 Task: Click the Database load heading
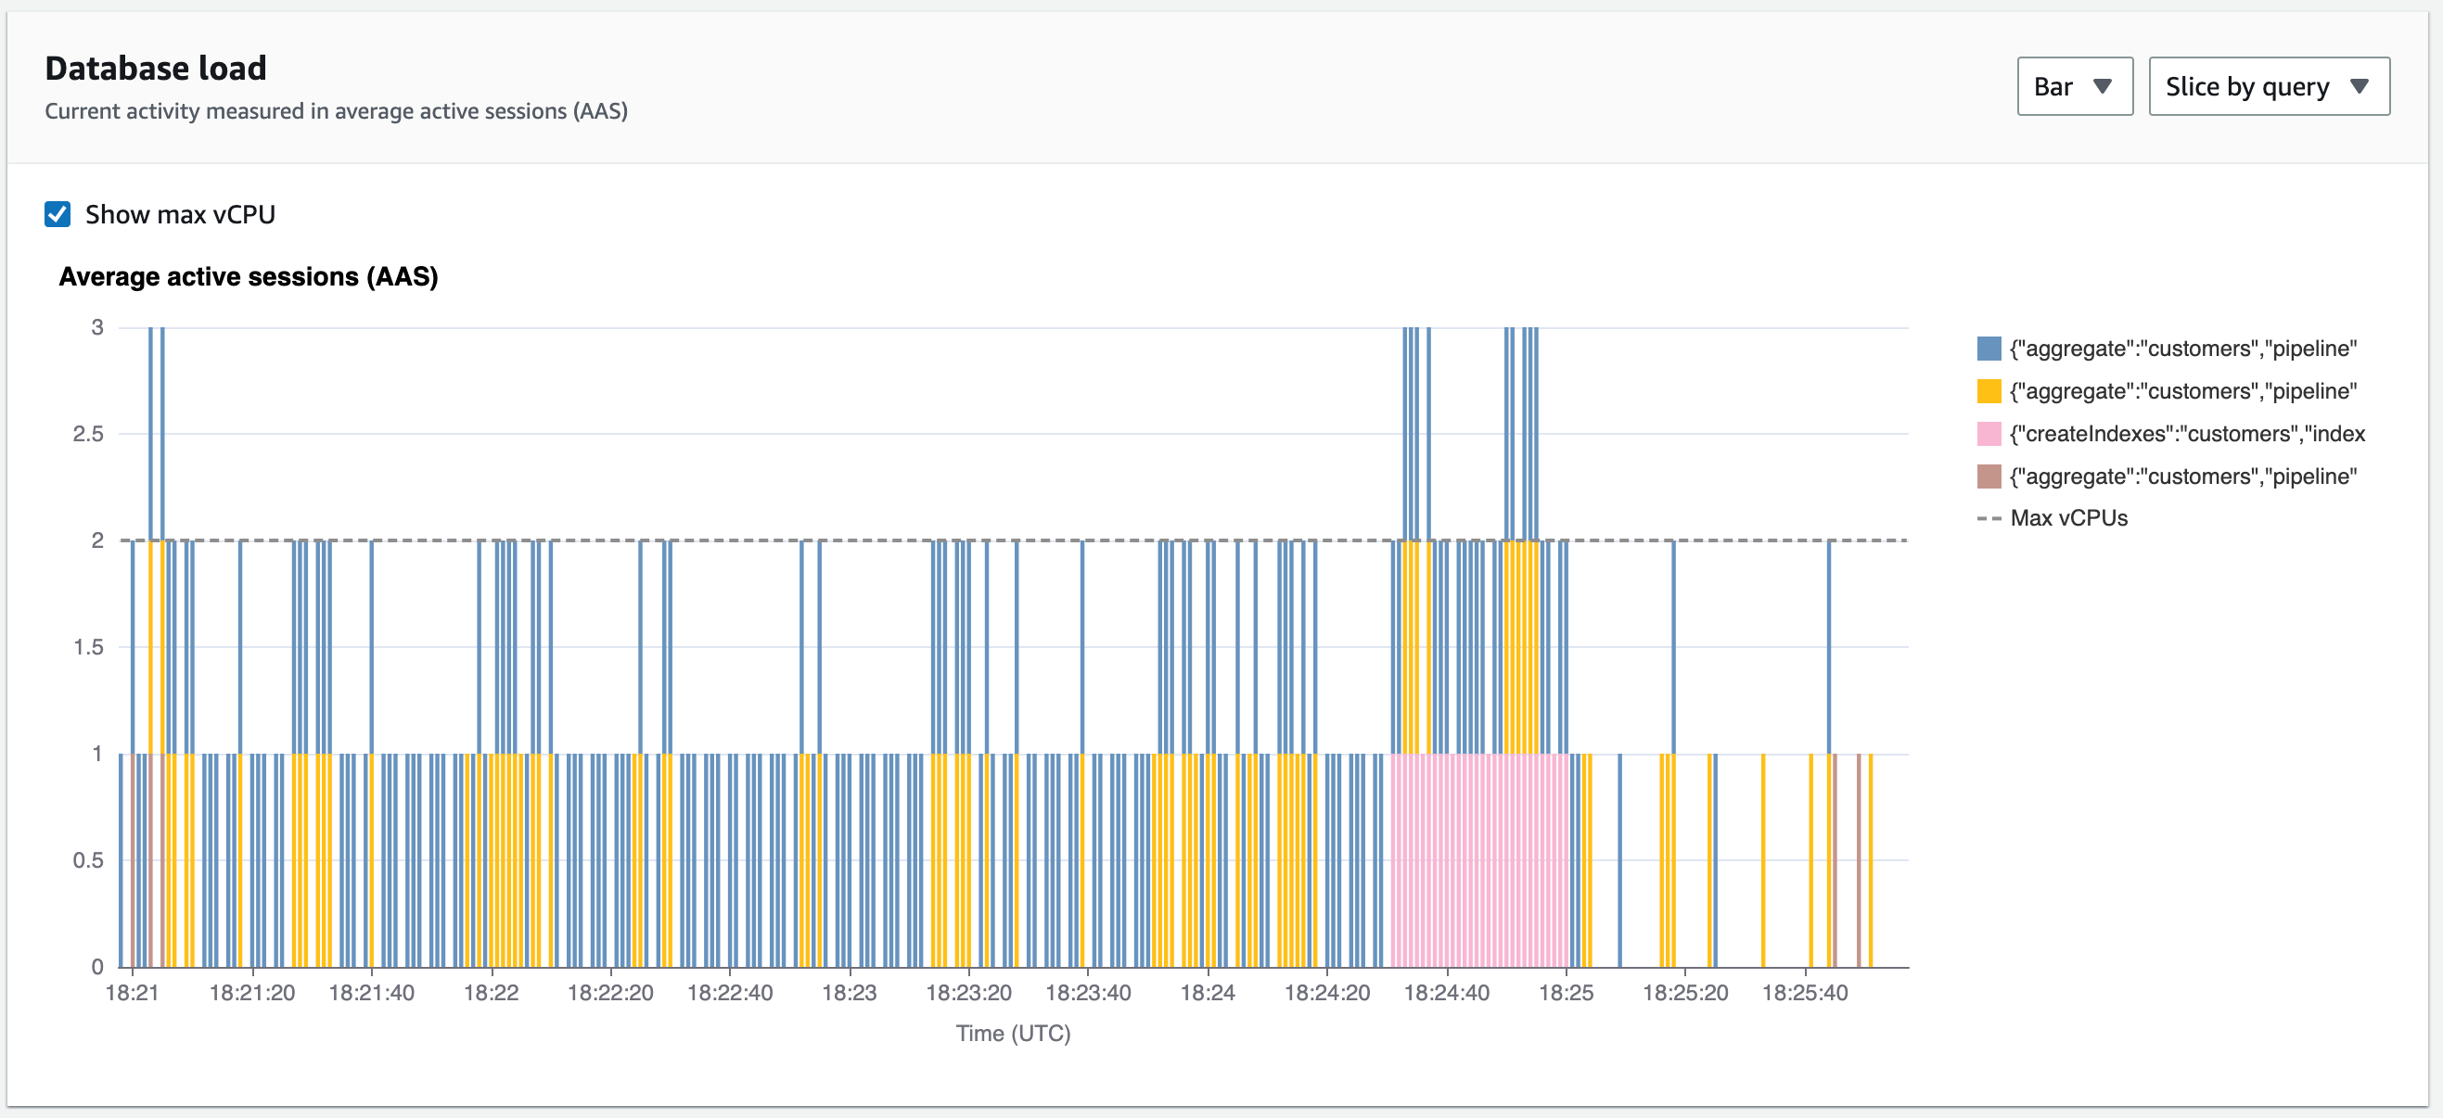point(156,69)
